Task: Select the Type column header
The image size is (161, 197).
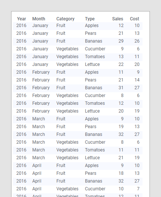Action: pyautogui.click(x=90, y=19)
